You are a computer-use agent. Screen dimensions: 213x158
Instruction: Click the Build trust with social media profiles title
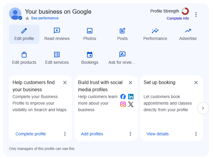pos(100,86)
